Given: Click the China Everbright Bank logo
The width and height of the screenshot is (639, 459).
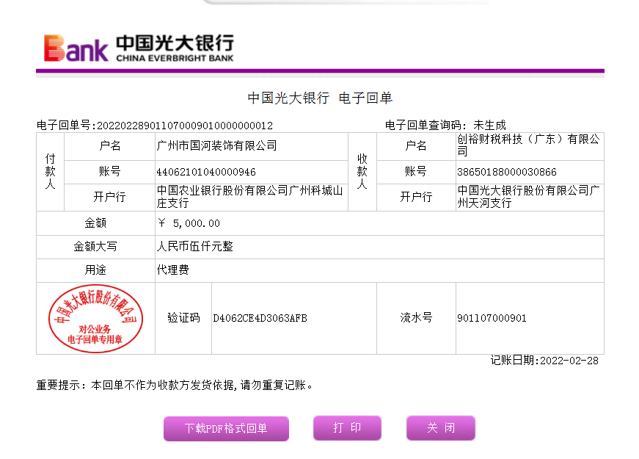Looking at the screenshot, I should (139, 48).
